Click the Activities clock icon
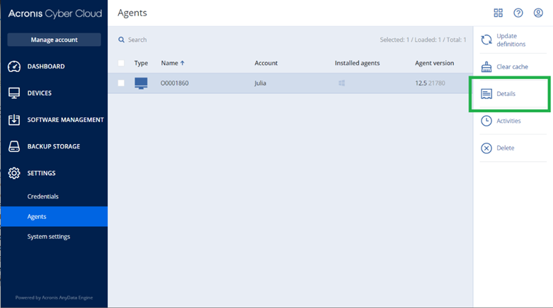Image resolution: width=553 pixels, height=308 pixels. tap(486, 121)
